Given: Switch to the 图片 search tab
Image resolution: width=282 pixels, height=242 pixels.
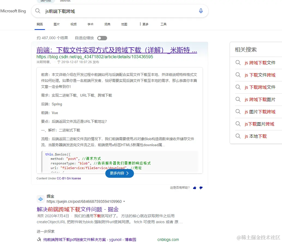Looking at the screenshot, I should coord(56,24).
